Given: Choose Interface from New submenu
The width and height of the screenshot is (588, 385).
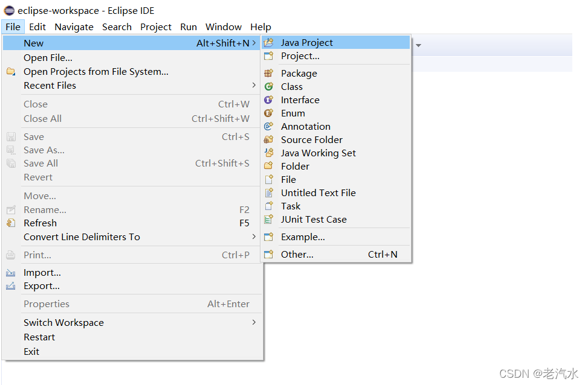Looking at the screenshot, I should pos(337,100).
